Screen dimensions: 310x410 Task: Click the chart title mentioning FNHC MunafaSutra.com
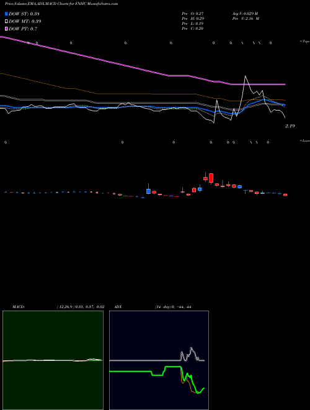(x=61, y=4)
